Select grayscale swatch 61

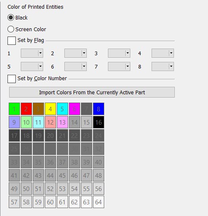62,202
